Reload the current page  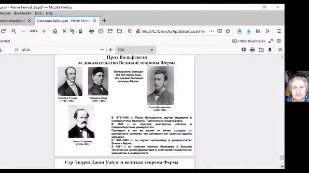tap(3, 31)
